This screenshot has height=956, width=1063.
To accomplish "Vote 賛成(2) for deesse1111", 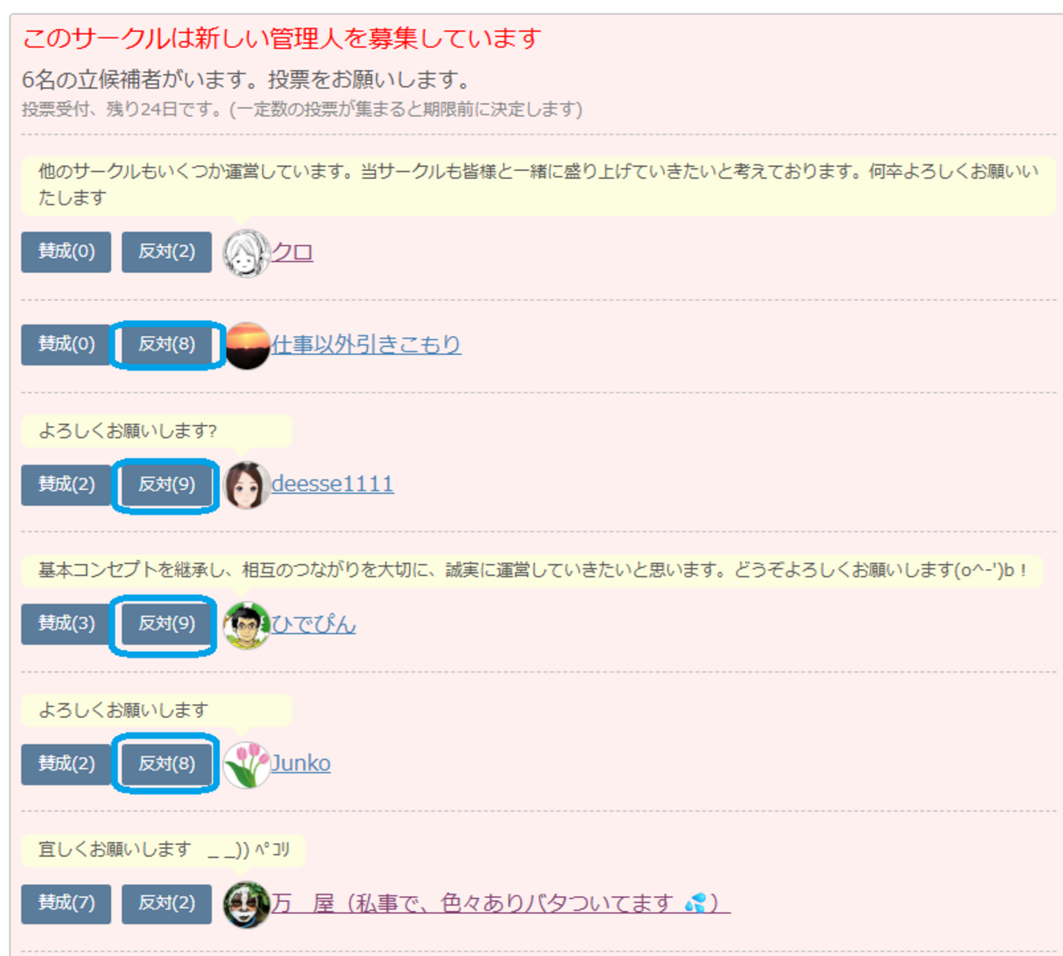I will point(66,484).
